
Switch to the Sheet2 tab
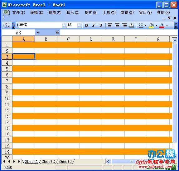(48, 162)
